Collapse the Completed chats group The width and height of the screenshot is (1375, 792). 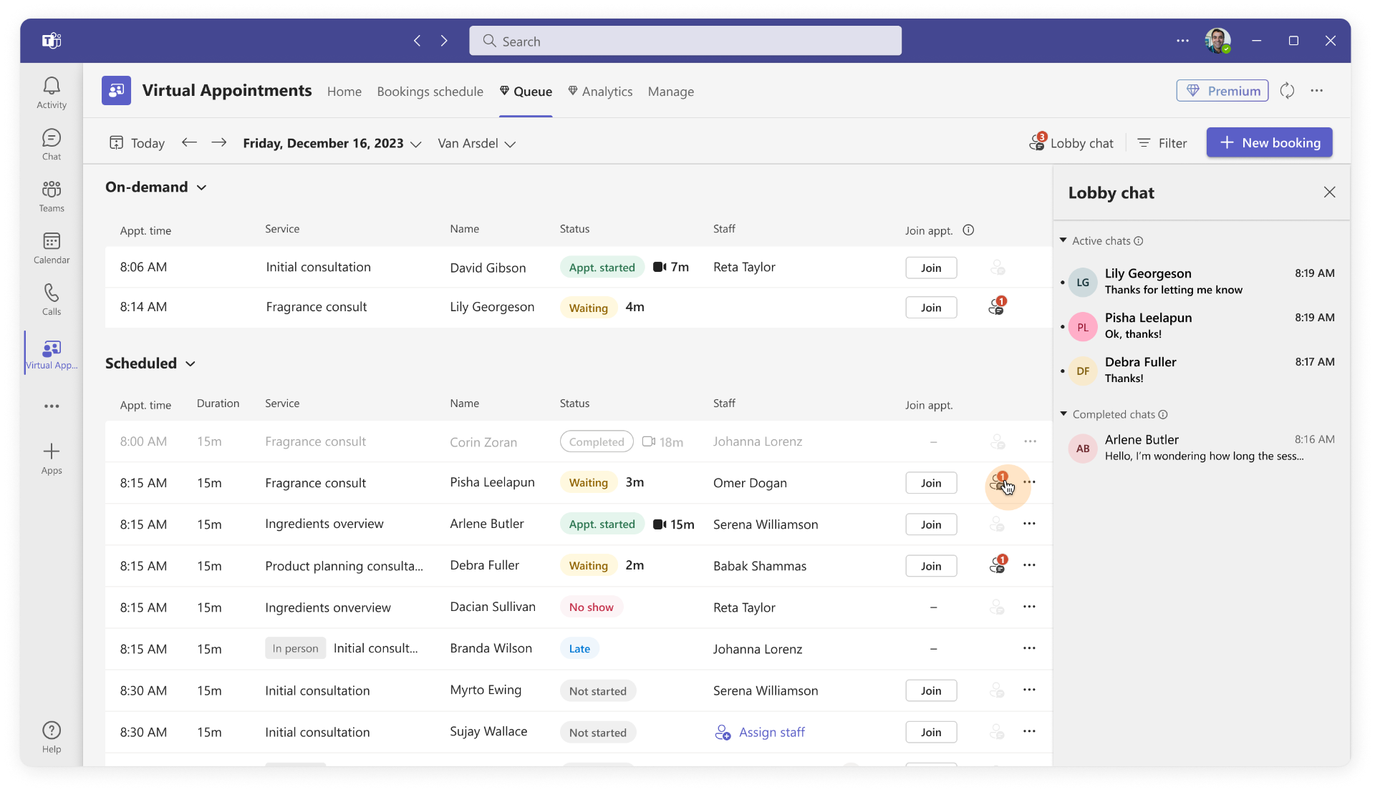1063,414
